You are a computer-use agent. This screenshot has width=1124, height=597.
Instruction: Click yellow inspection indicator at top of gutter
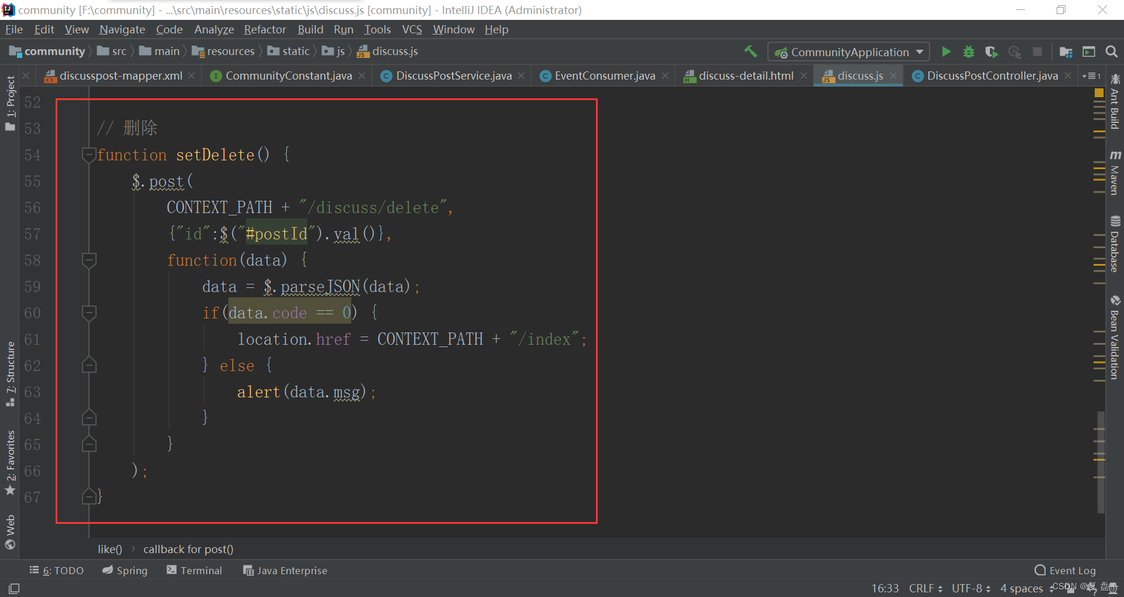click(1099, 92)
